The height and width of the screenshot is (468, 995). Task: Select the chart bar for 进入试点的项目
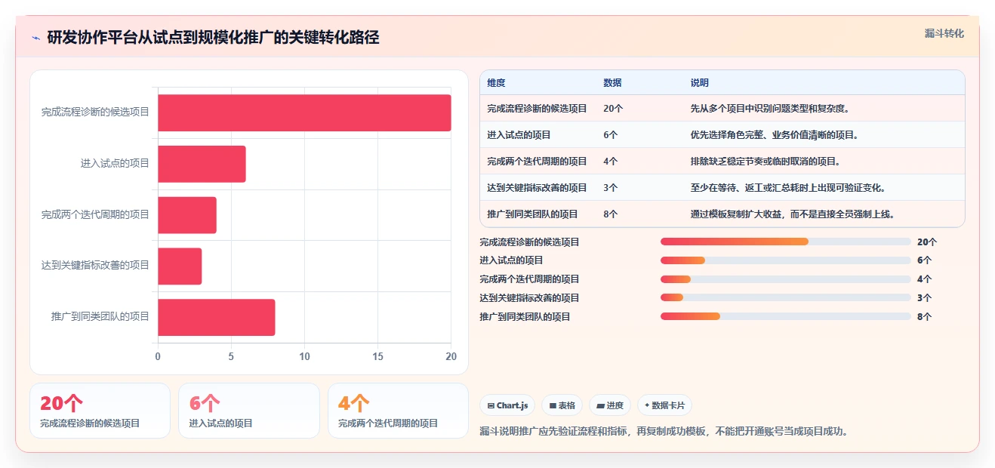coord(202,164)
